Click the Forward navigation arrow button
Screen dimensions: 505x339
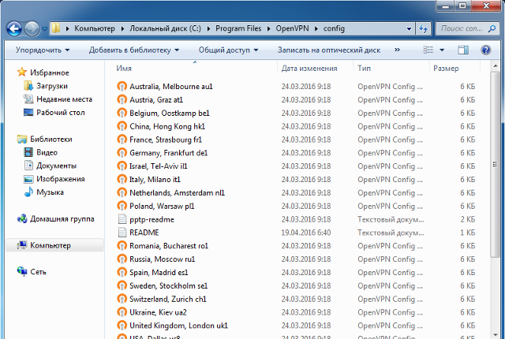point(32,29)
